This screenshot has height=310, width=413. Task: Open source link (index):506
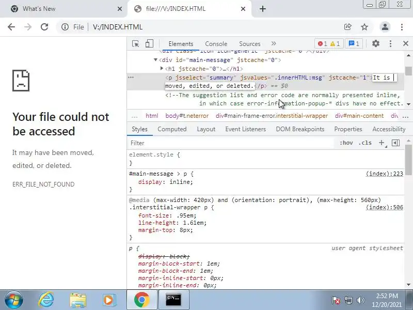pos(384,208)
